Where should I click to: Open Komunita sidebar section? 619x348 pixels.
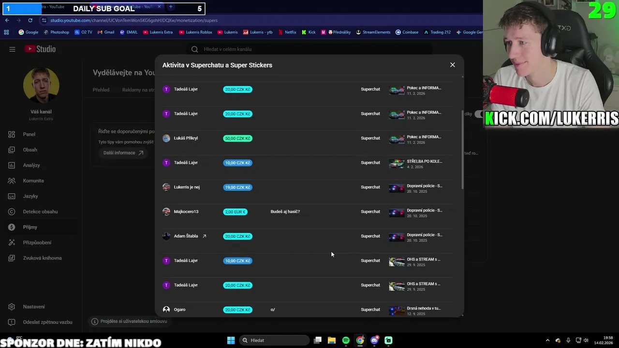[x=33, y=181]
